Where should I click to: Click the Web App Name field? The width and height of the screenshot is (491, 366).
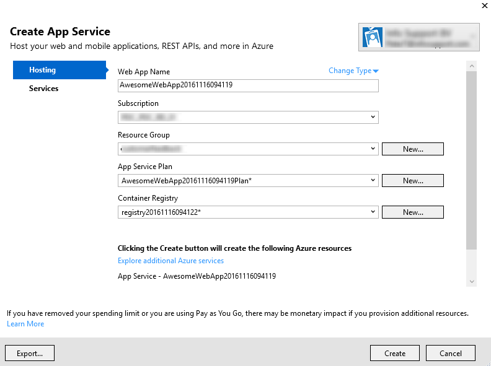point(248,85)
